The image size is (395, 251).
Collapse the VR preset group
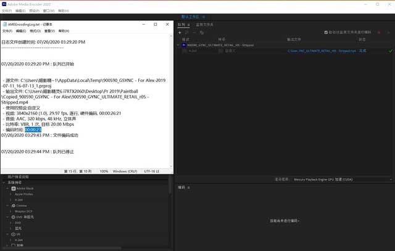tap(7, 234)
